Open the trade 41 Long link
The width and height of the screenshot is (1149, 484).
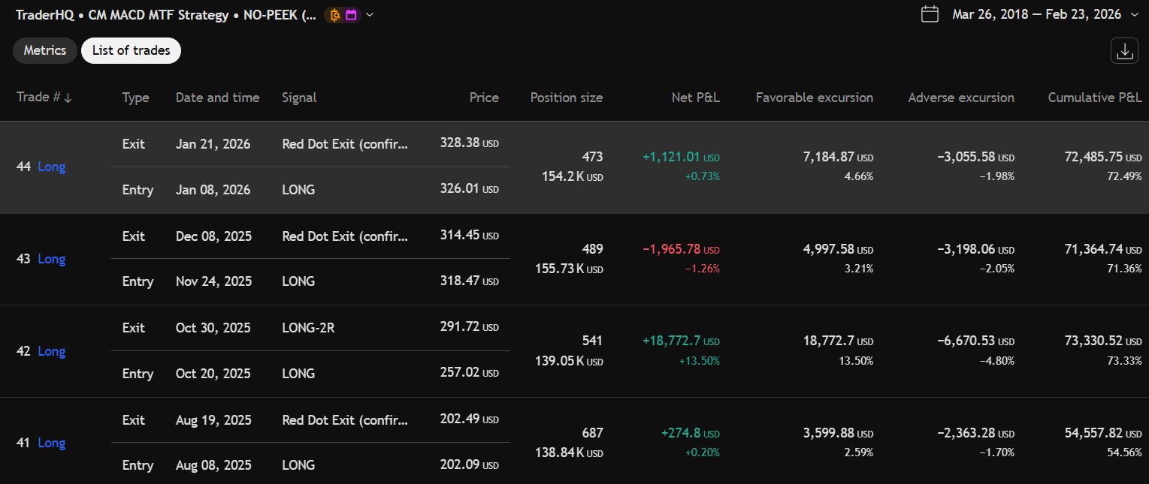pyautogui.click(x=52, y=443)
